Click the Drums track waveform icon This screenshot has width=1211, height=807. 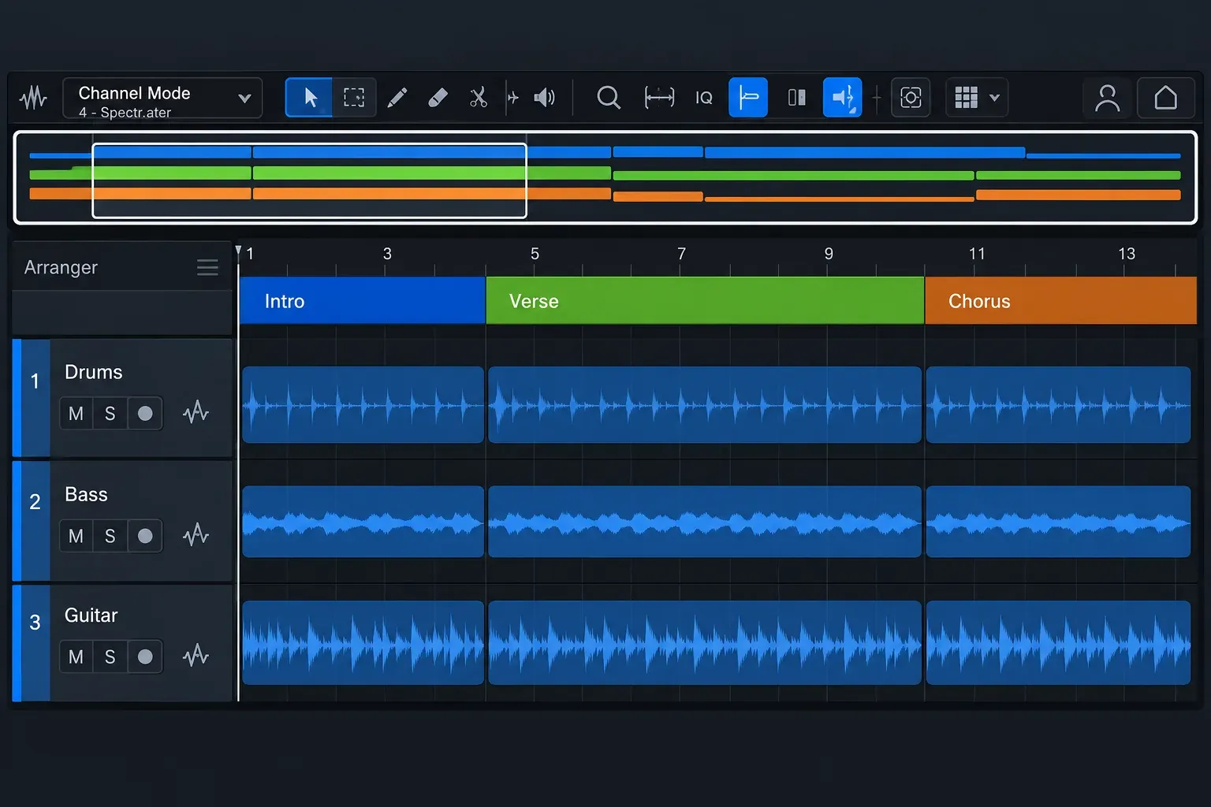pyautogui.click(x=196, y=412)
